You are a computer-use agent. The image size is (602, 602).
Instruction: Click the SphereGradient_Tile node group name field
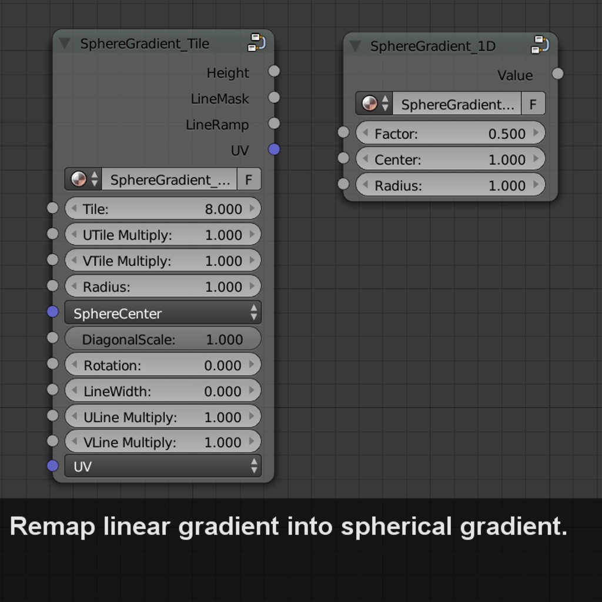pos(169,179)
